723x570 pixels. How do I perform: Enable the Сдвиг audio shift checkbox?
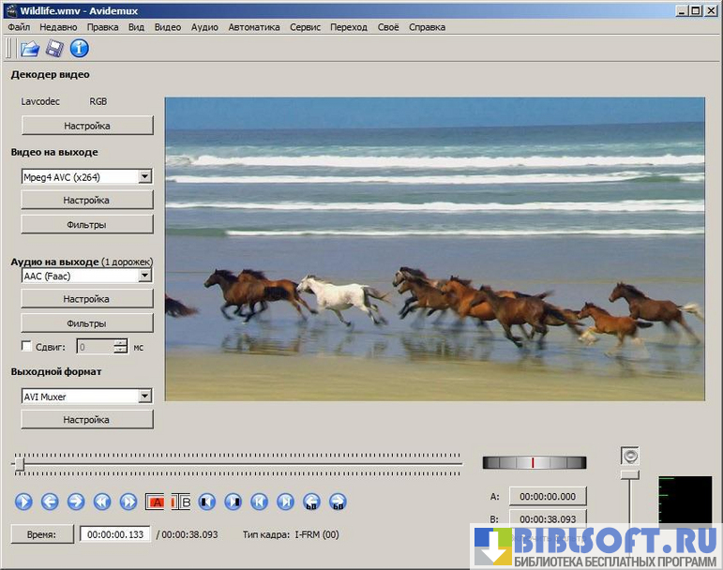[x=26, y=347]
